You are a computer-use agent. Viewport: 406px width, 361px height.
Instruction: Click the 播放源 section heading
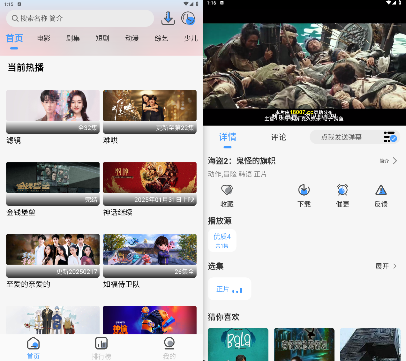(220, 221)
